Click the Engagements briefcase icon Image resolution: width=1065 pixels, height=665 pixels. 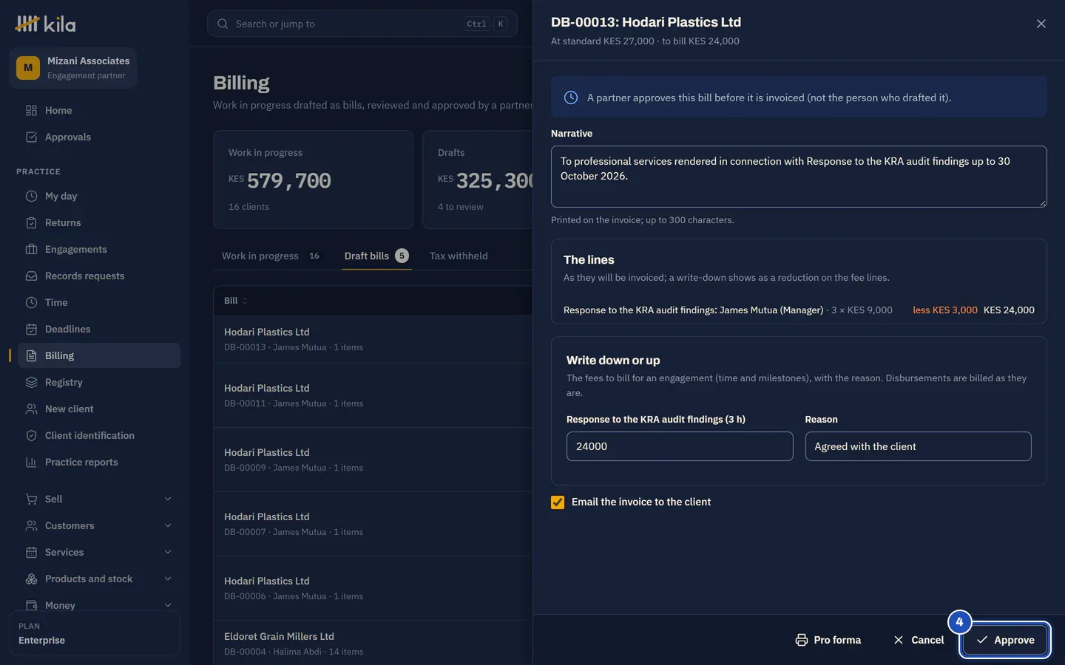(31, 249)
